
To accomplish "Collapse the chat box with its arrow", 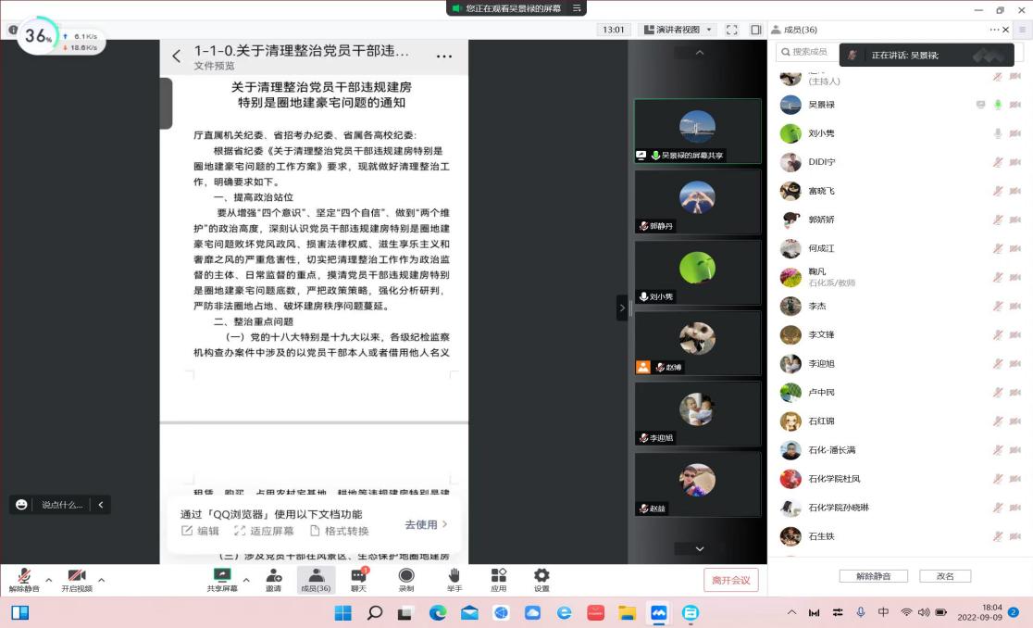I will [101, 505].
